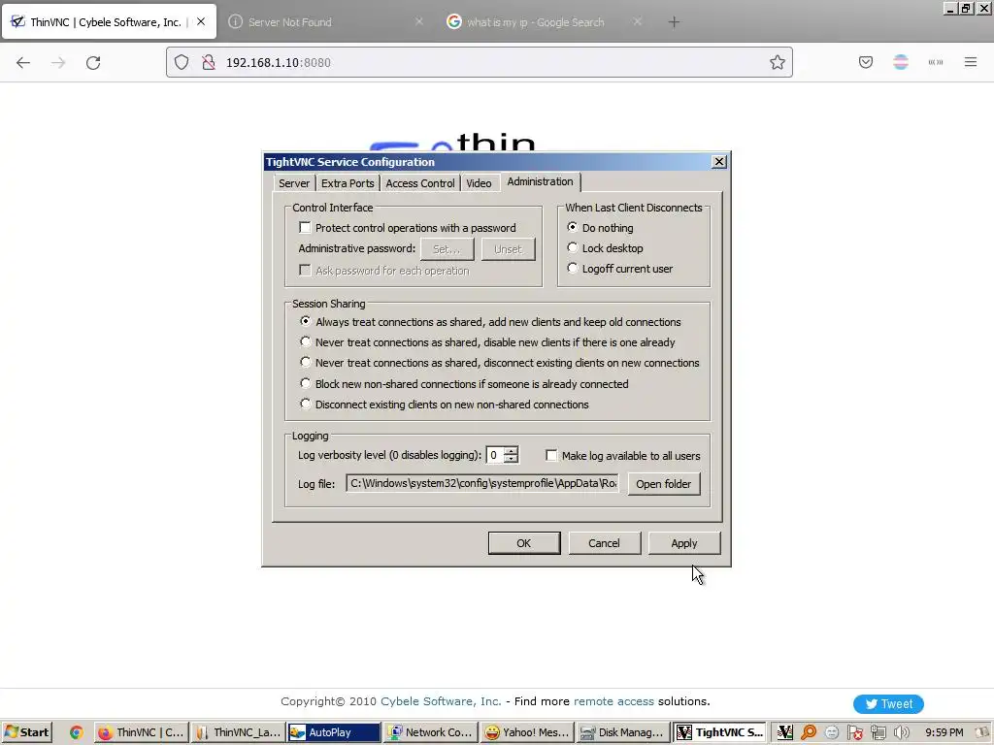Launch Chrome from the taskbar
The image size is (994, 745).
pyautogui.click(x=77, y=732)
